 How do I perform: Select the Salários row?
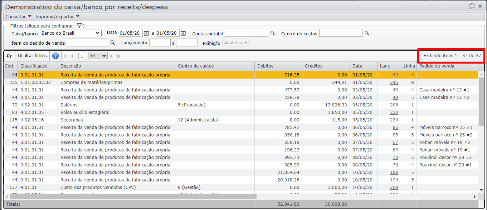241,105
